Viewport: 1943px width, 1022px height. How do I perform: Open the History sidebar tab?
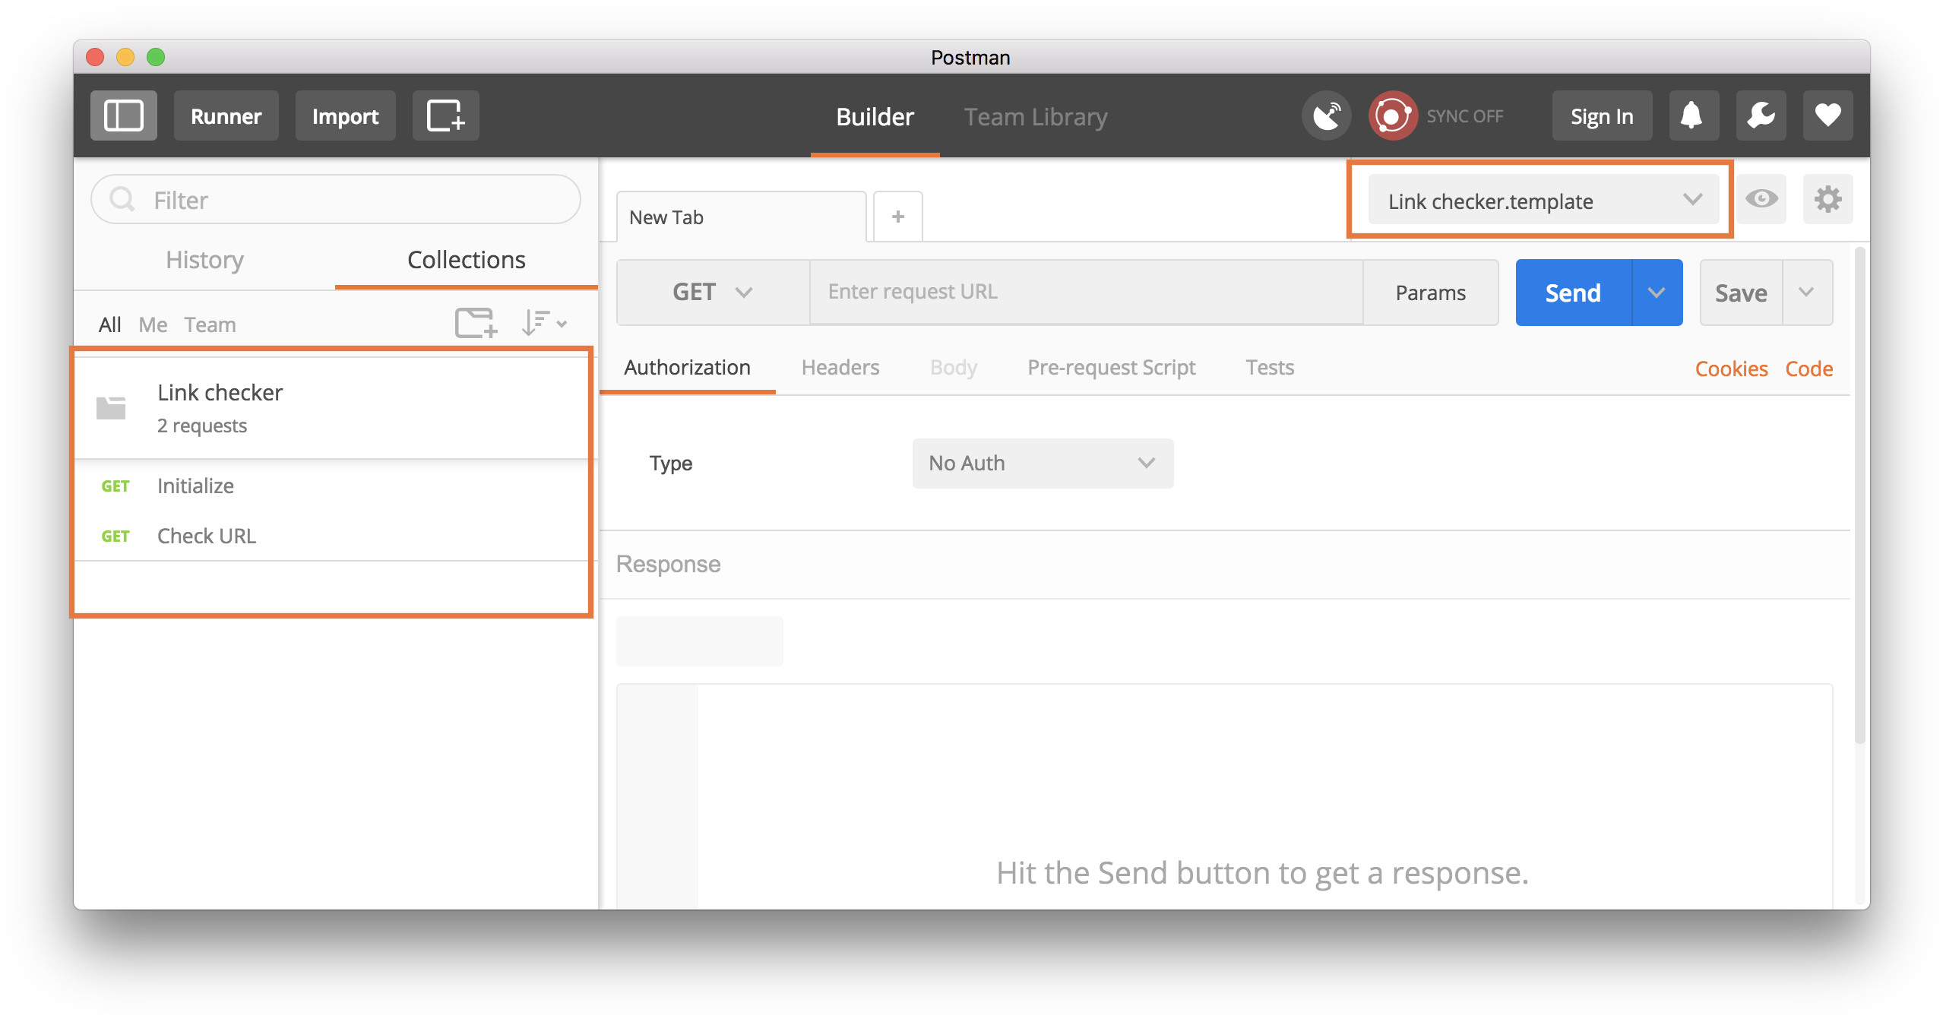[x=204, y=260]
